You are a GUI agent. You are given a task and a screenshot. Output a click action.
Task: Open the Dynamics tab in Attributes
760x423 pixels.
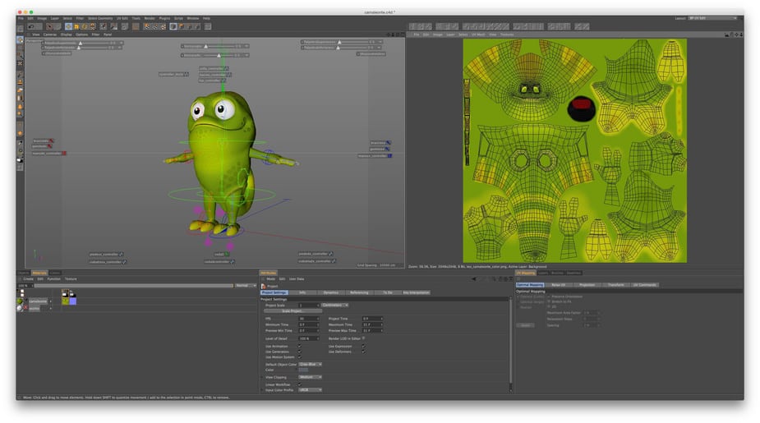331,292
